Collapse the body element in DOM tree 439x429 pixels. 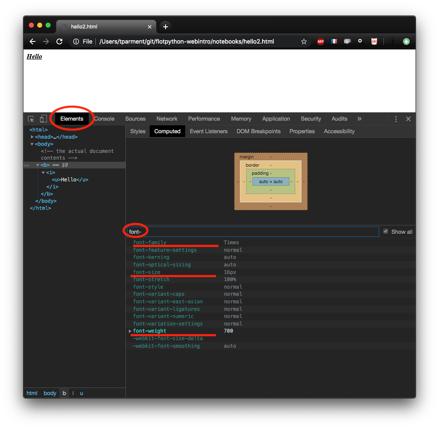(x=32, y=144)
